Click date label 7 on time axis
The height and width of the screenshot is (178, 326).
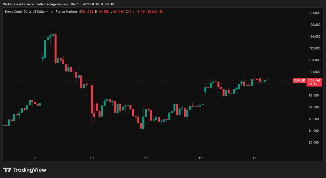pos(35,158)
